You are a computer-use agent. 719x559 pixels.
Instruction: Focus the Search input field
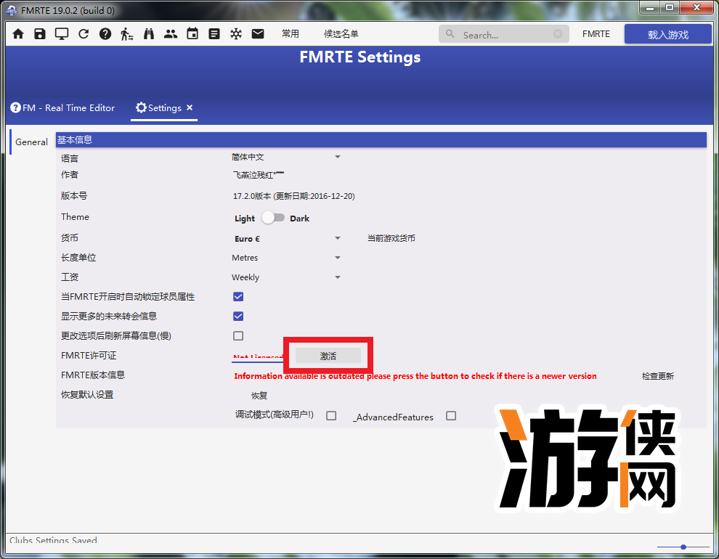(x=504, y=34)
